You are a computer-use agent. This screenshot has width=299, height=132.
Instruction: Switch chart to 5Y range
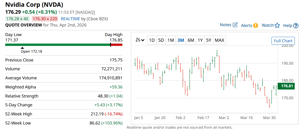tap(209, 40)
